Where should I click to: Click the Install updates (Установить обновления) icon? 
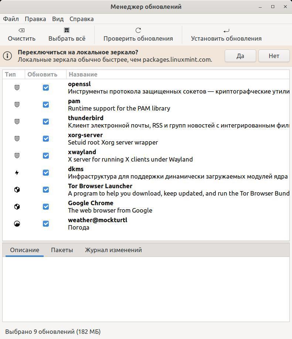pyautogui.click(x=226, y=30)
